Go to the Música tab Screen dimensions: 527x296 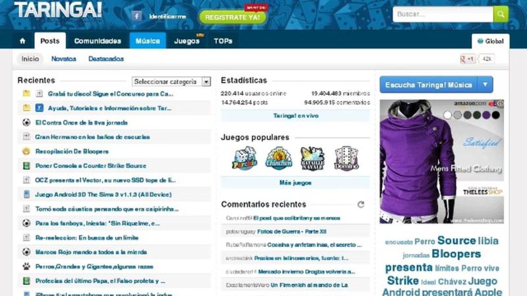(x=148, y=41)
